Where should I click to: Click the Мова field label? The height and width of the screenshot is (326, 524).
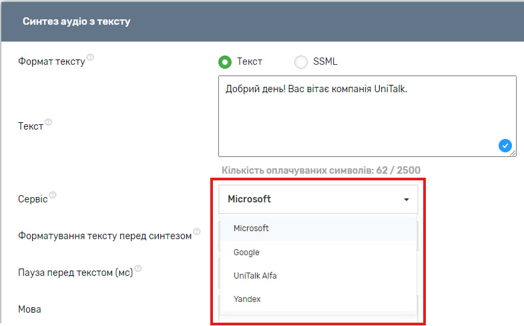[31, 309]
